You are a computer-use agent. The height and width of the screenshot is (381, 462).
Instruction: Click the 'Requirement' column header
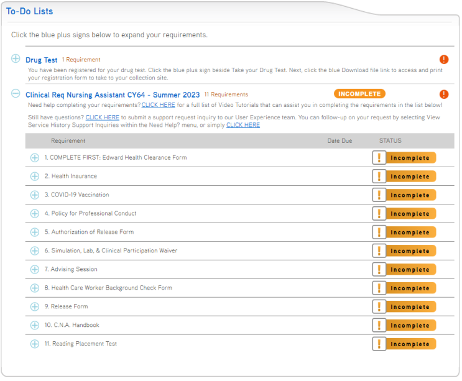68,140
